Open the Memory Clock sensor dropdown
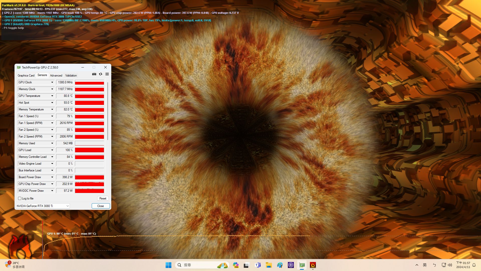The image size is (481, 271). pyautogui.click(x=52, y=89)
